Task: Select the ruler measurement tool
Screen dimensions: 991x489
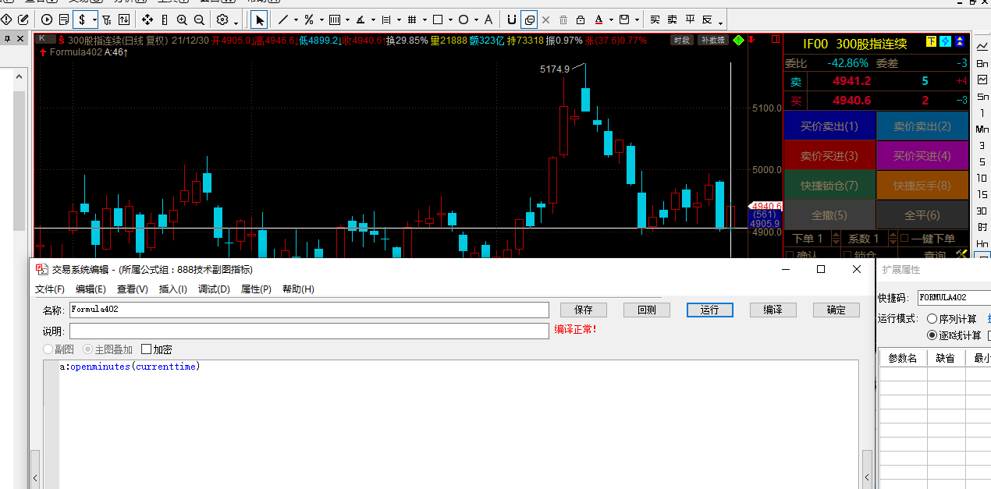Action: (165, 19)
